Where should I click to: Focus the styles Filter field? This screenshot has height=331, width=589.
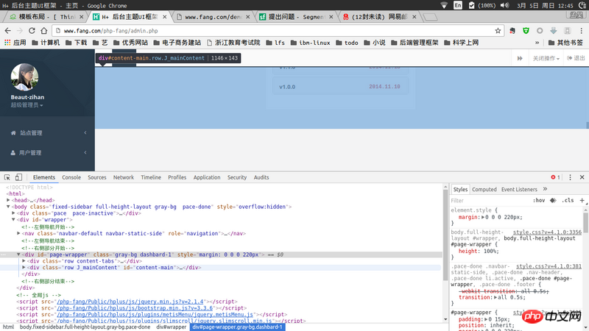tap(488, 201)
